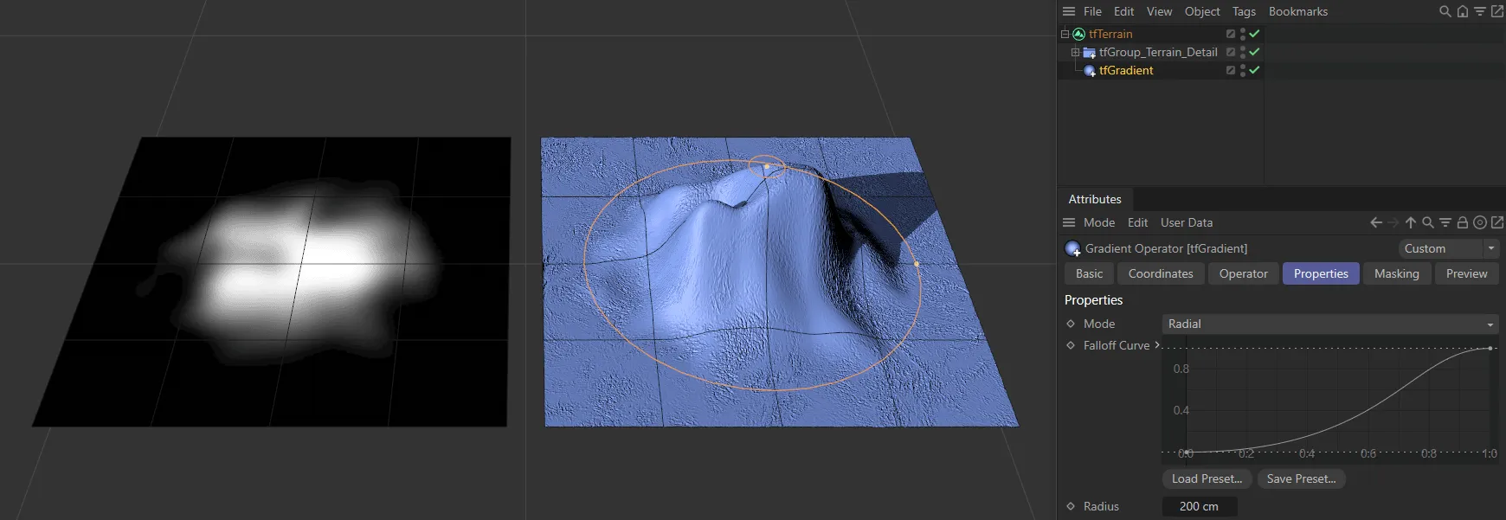Lock the Attributes element with padlock
The image size is (1506, 520).
coord(1463,222)
